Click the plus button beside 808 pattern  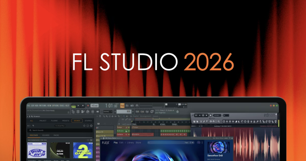point(133,111)
